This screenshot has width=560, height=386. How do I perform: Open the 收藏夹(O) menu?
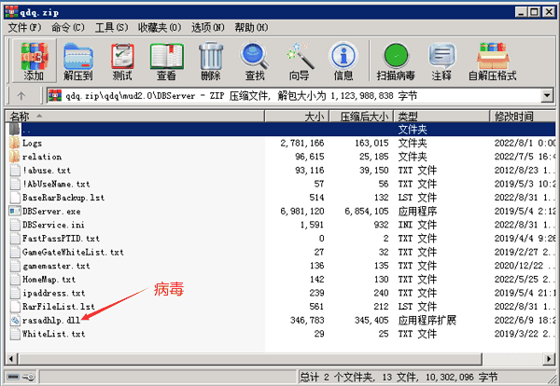tap(160, 27)
